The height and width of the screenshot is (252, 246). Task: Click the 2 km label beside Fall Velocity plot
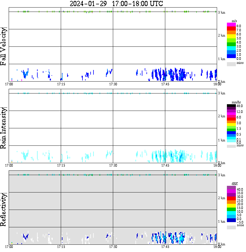pos(221,35)
